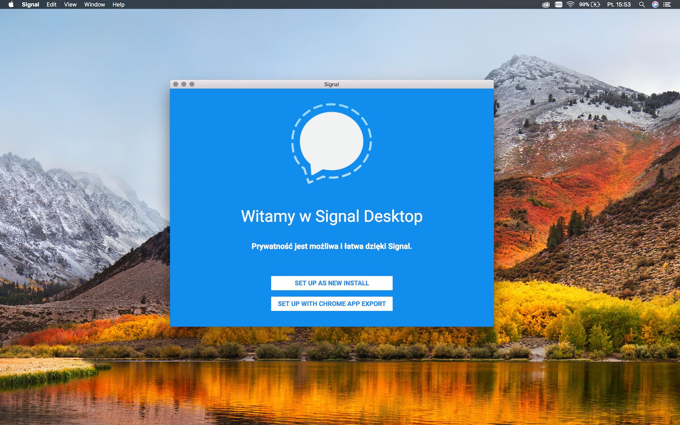Open the clock showing Pt. 15:53

pos(619,4)
